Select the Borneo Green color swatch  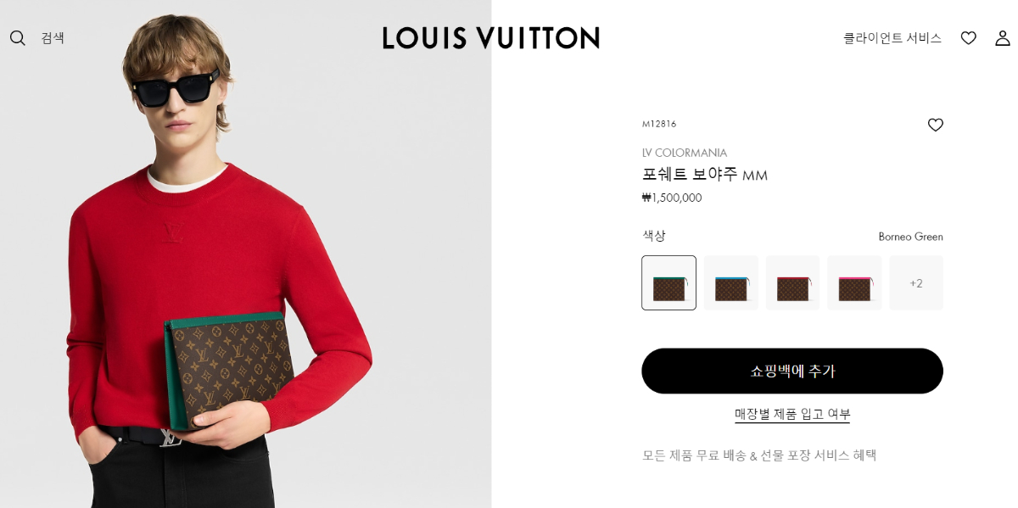(668, 282)
